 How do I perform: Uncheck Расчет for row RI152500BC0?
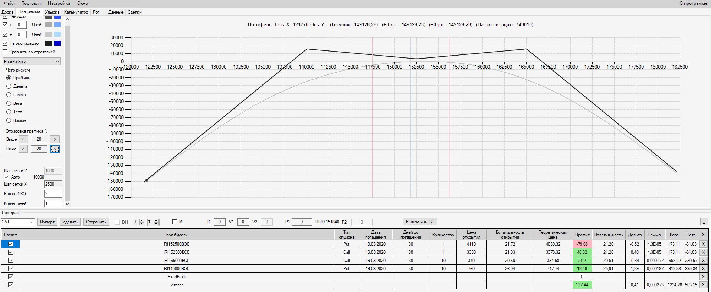(x=10, y=252)
